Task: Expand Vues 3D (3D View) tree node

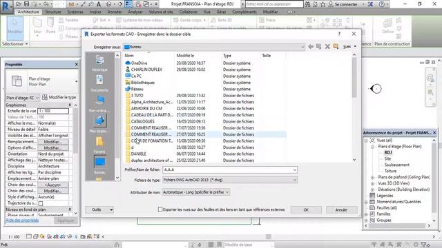Action: pyautogui.click(x=372, y=183)
